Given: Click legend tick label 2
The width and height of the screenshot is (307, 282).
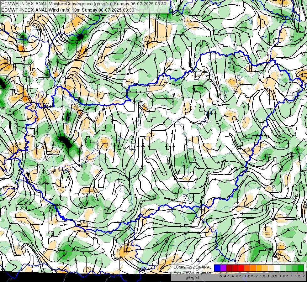Looking at the screenshot, I should [x=304, y=276].
